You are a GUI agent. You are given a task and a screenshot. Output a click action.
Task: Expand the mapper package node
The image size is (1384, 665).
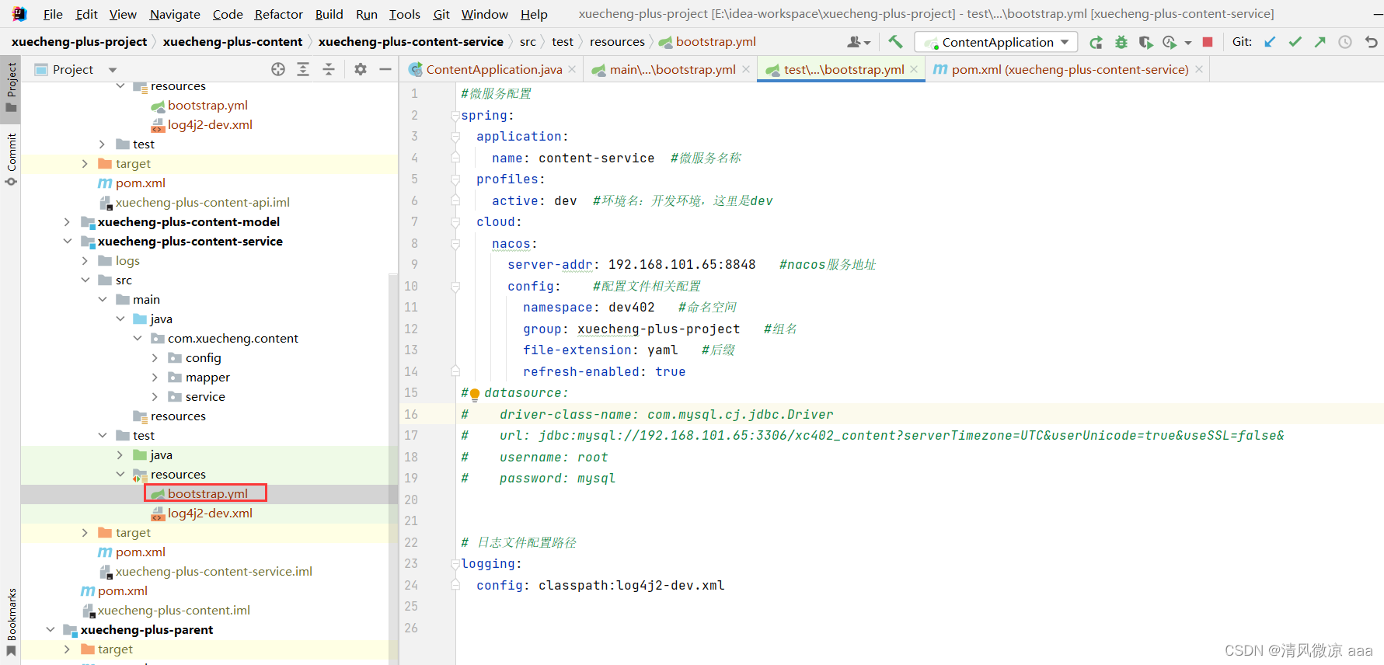point(155,378)
